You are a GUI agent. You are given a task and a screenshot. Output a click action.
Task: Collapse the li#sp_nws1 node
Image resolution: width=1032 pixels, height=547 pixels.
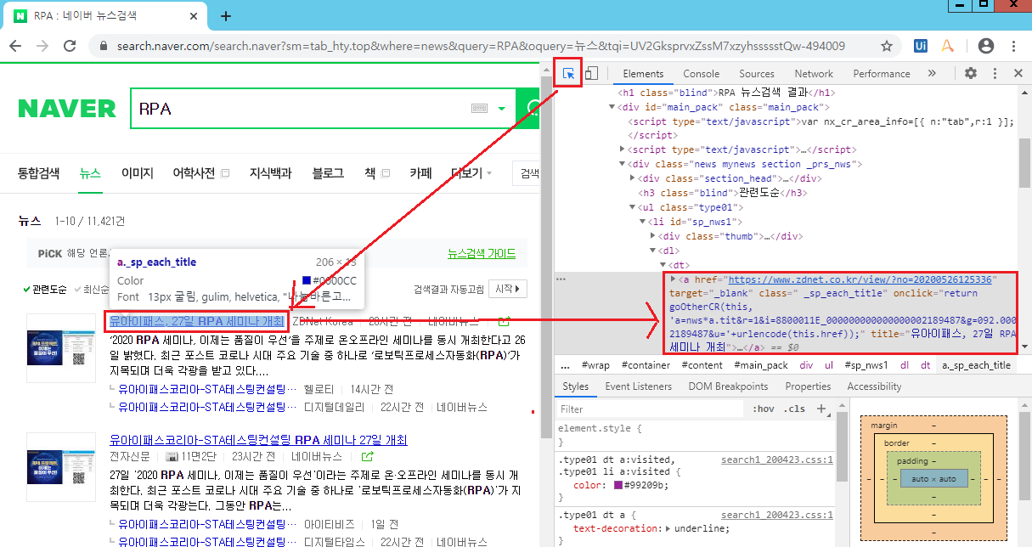coord(642,222)
